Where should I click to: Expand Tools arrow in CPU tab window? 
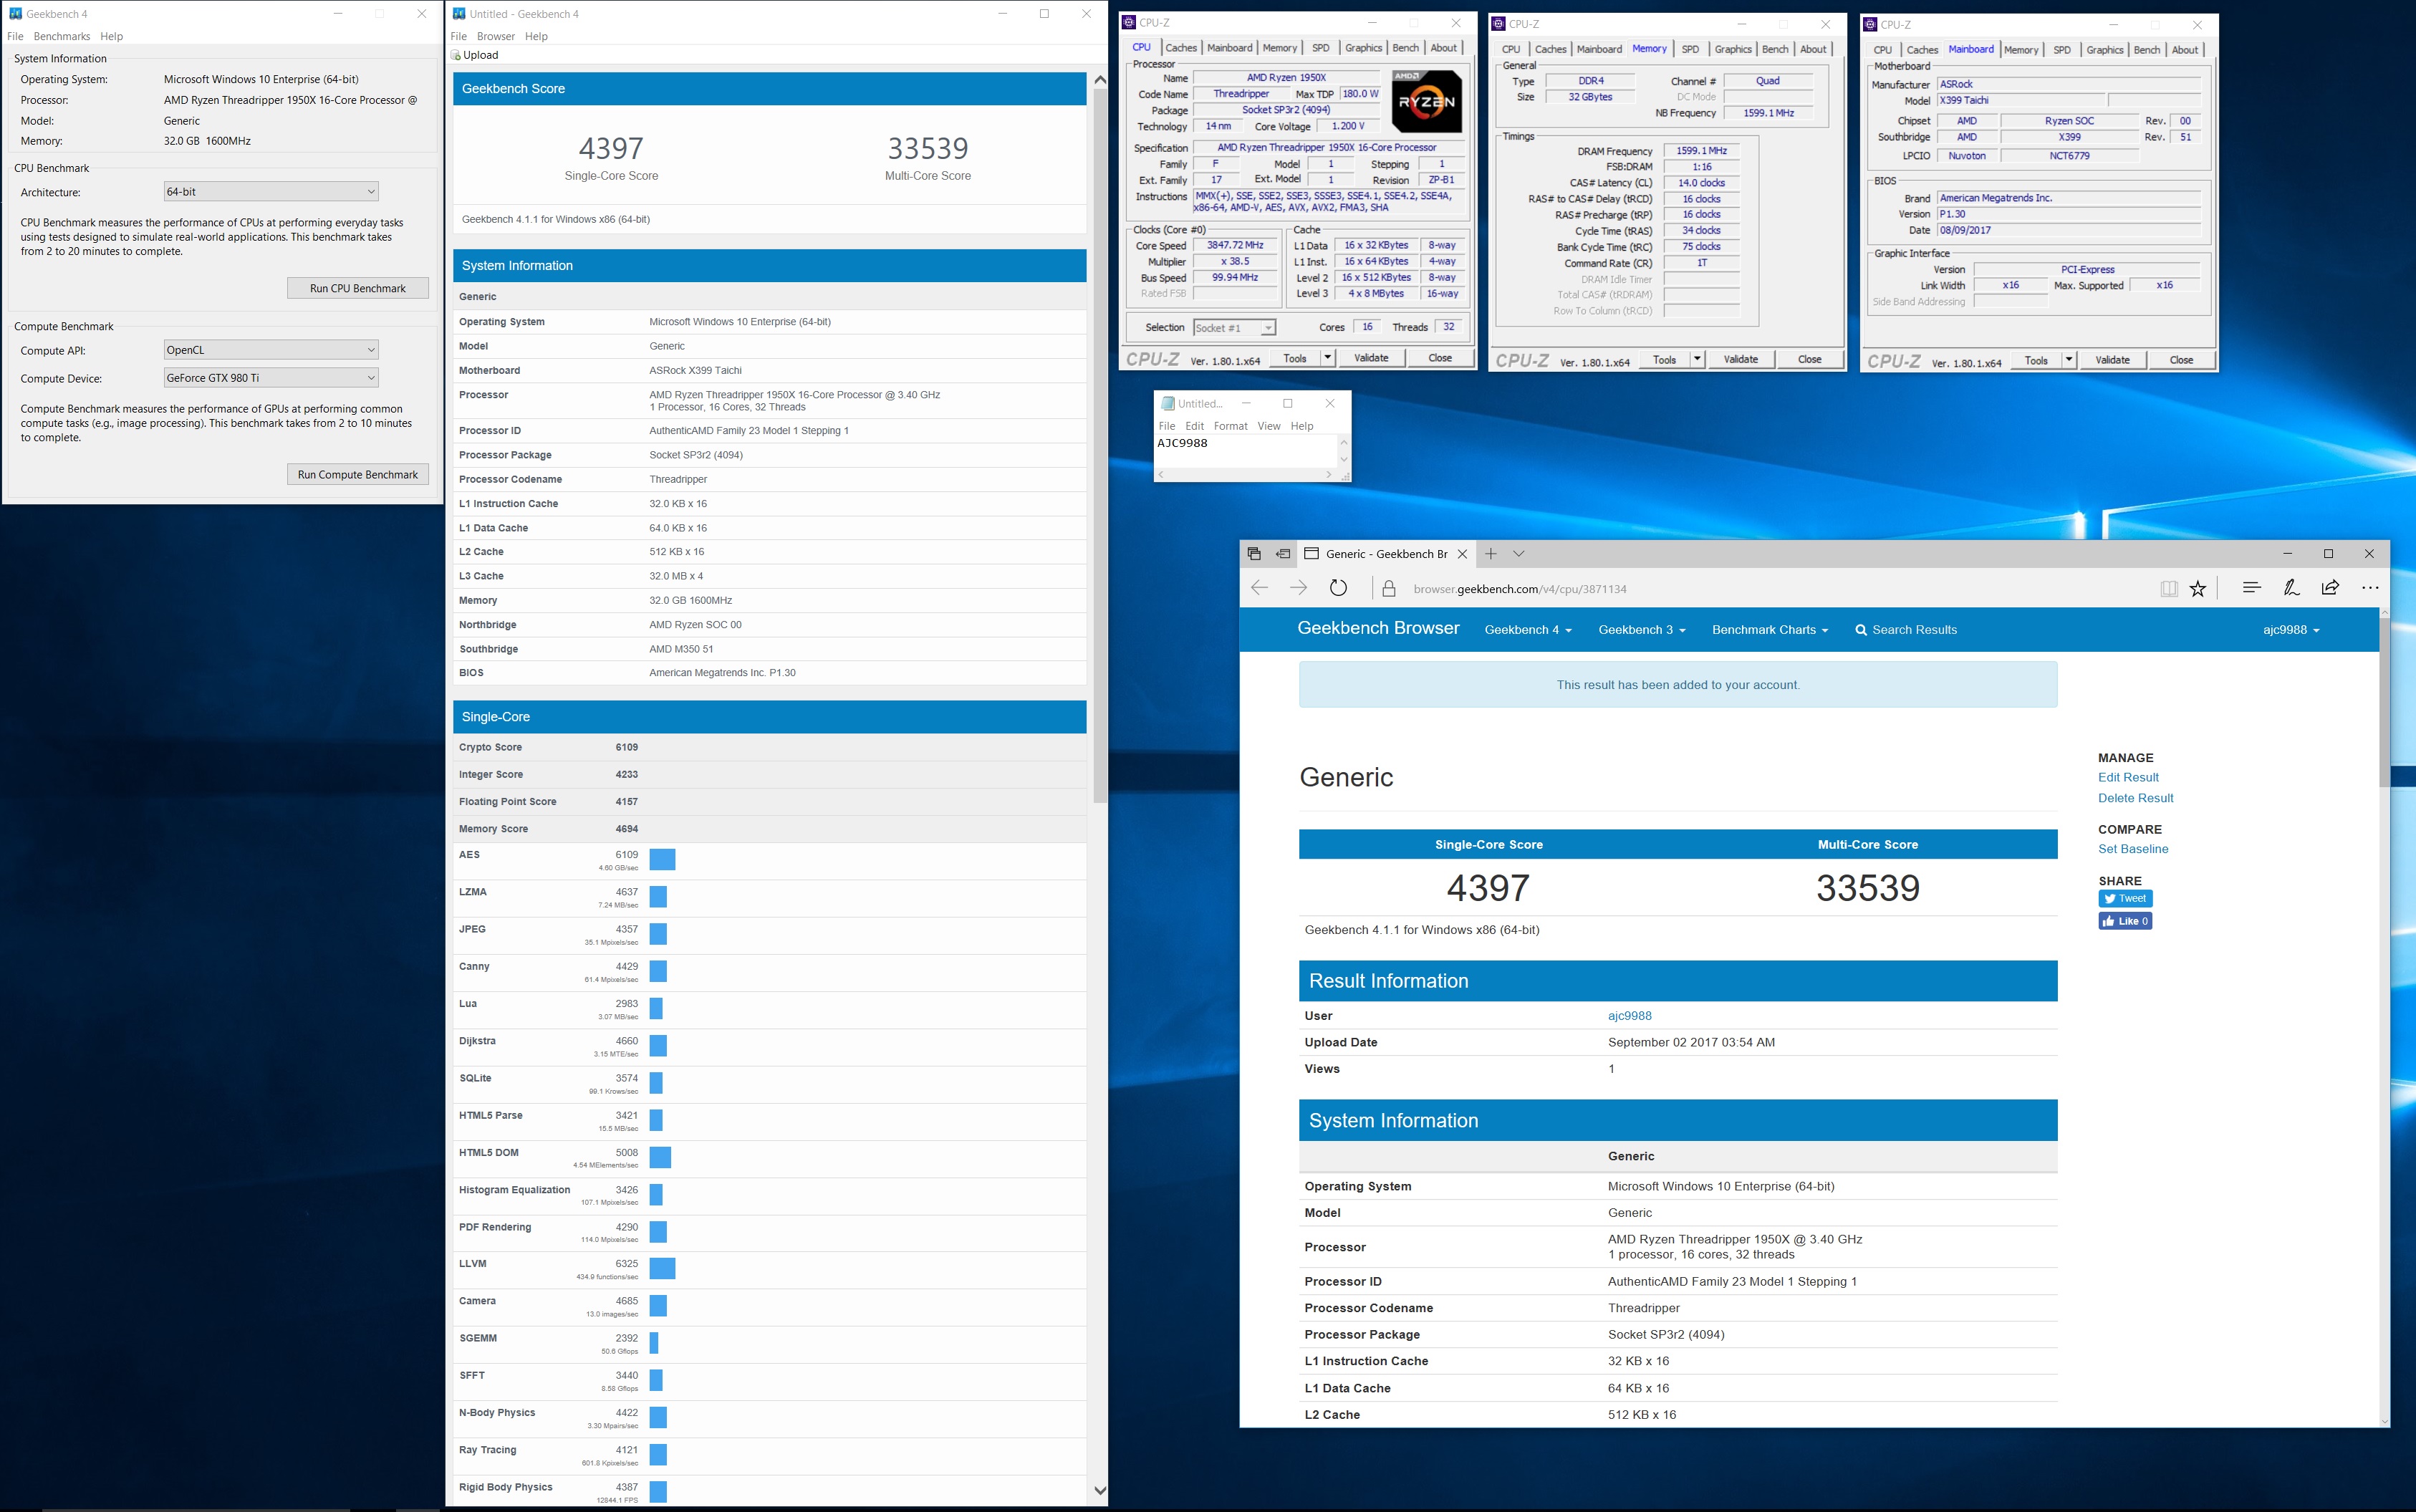[1327, 358]
